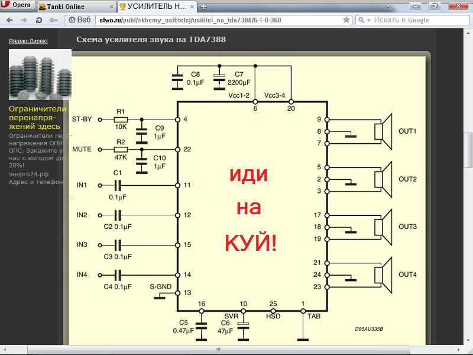473x355 pixels.
Task: Bookmark this page with the star icon
Action: coord(346,20)
